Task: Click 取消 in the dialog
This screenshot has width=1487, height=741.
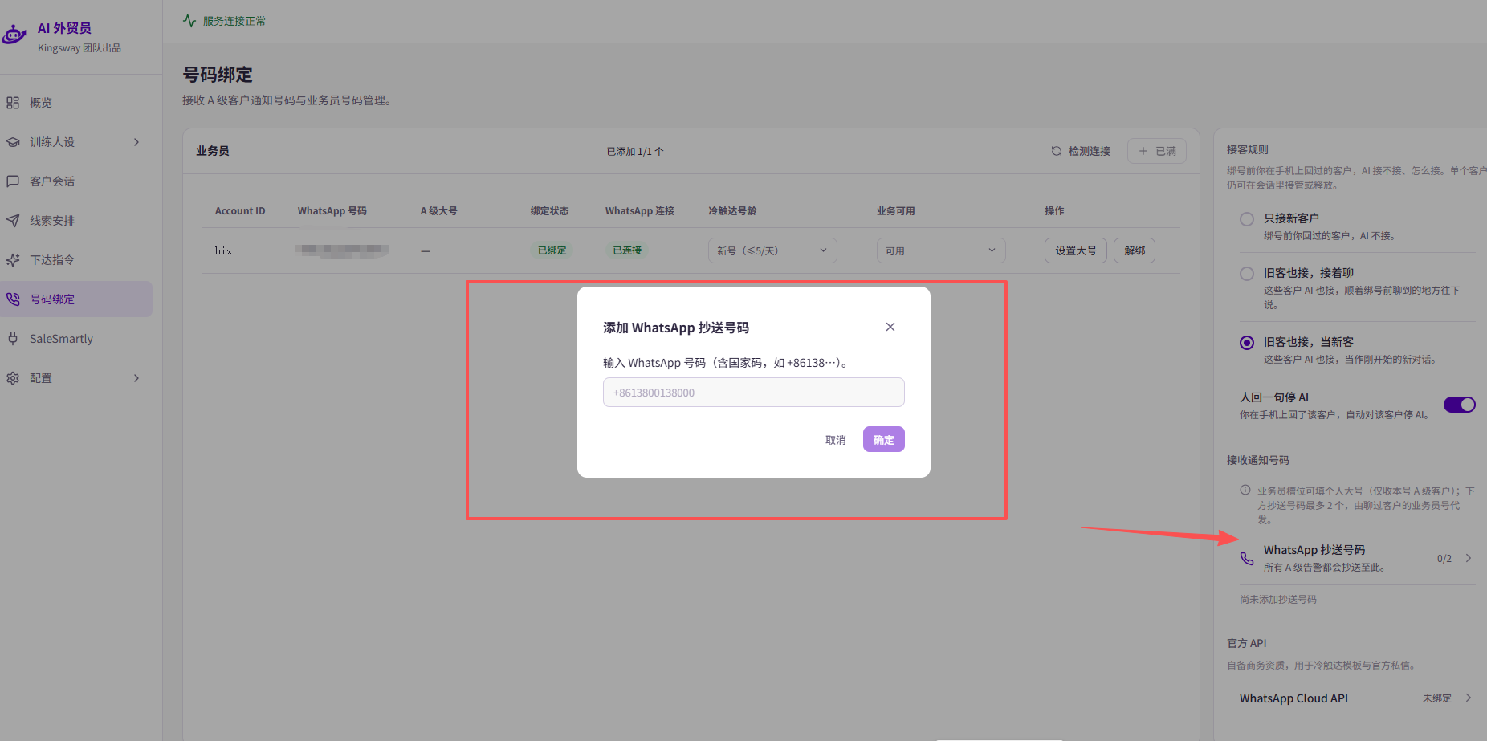Action: tap(836, 440)
